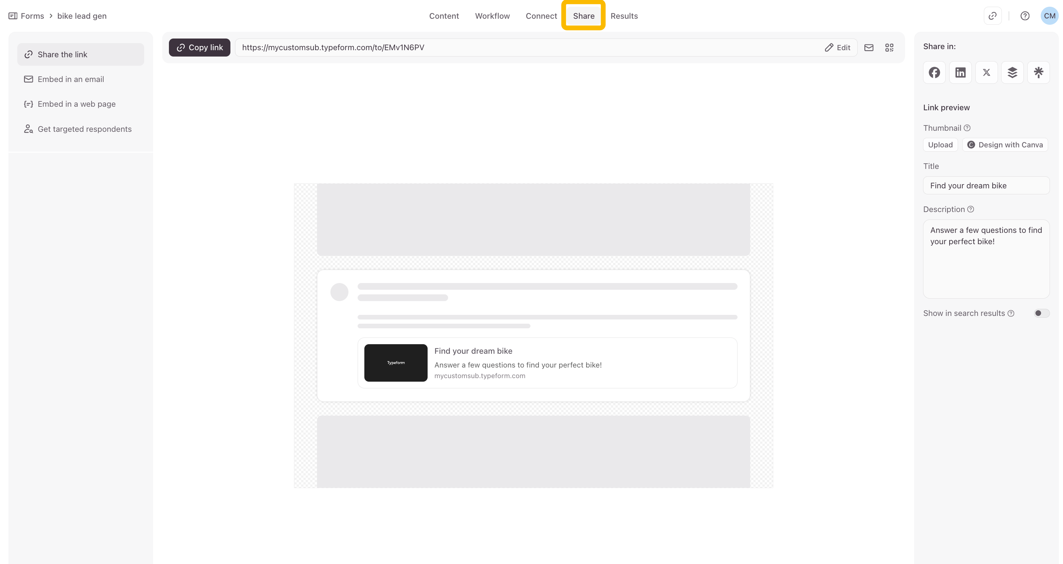The height and width of the screenshot is (564, 1063).
Task: Share form on LinkedIn
Action: coord(960,72)
